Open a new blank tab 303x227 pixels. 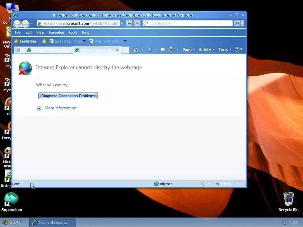click(125, 50)
